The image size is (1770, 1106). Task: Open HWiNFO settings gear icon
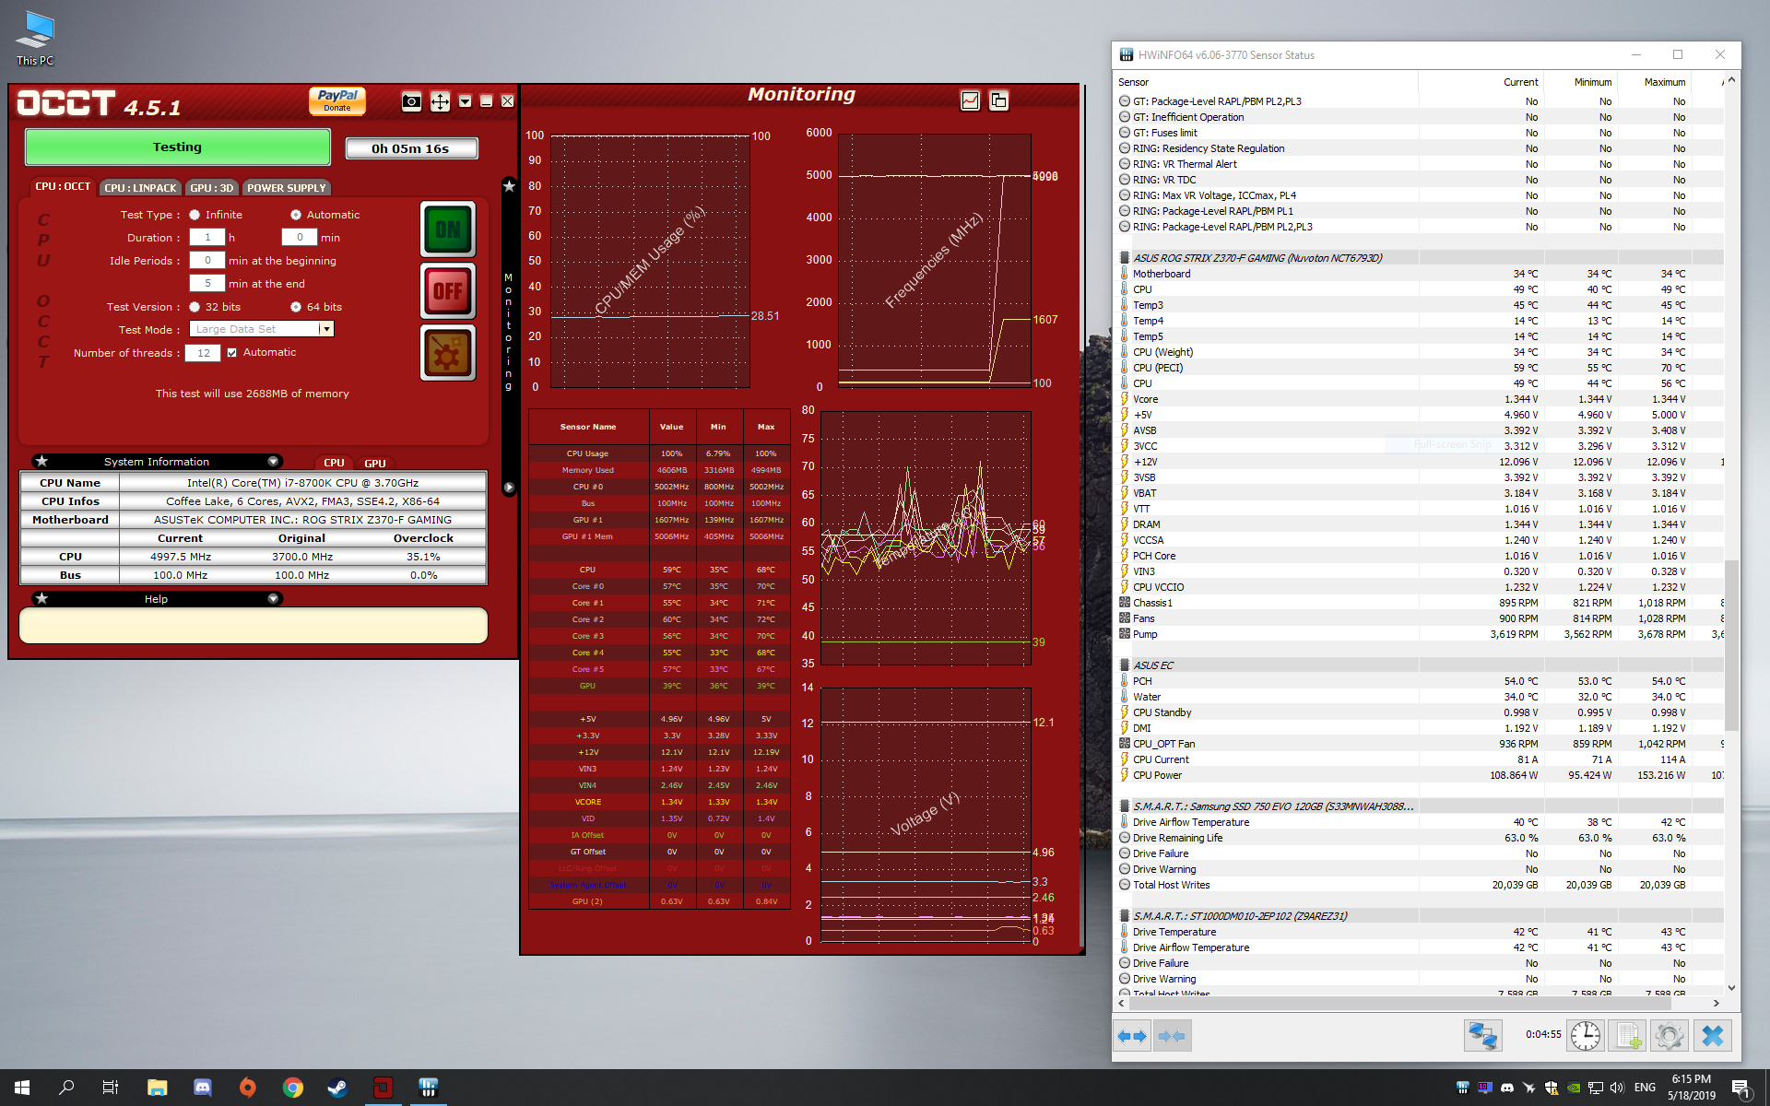[x=1669, y=1035]
